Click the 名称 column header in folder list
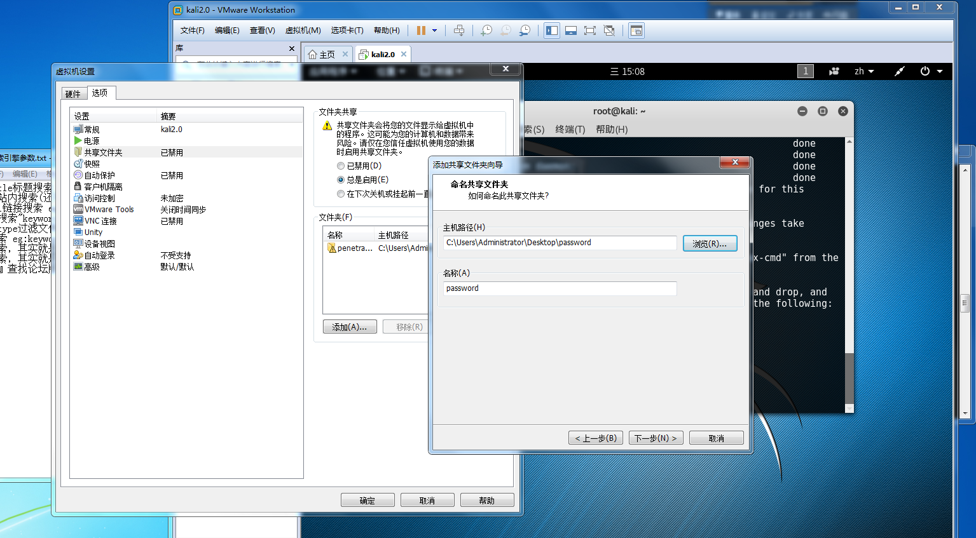Image resolution: width=976 pixels, height=538 pixels. click(348, 235)
